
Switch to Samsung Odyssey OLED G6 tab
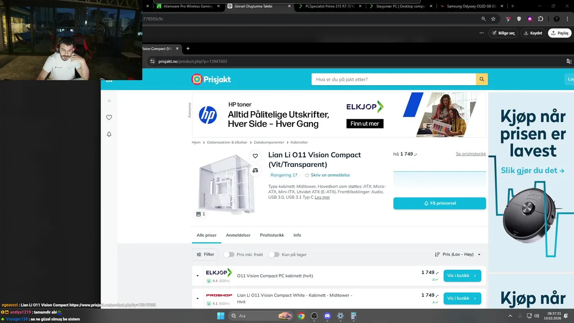click(x=471, y=6)
